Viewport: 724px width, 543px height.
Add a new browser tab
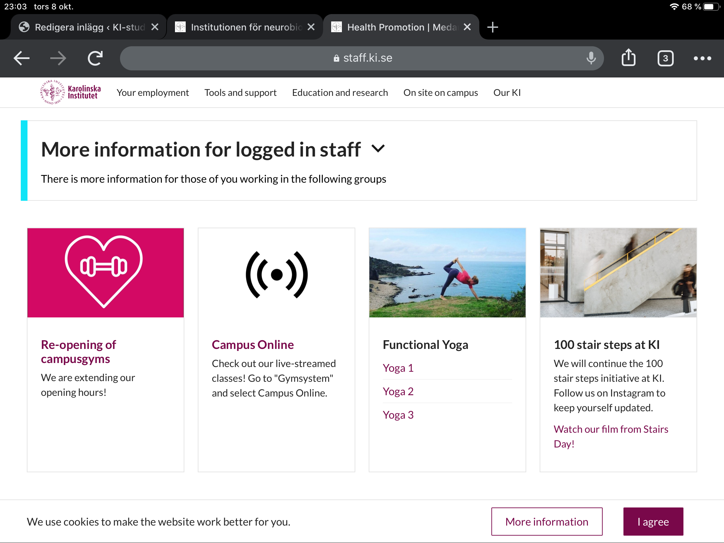tap(492, 27)
